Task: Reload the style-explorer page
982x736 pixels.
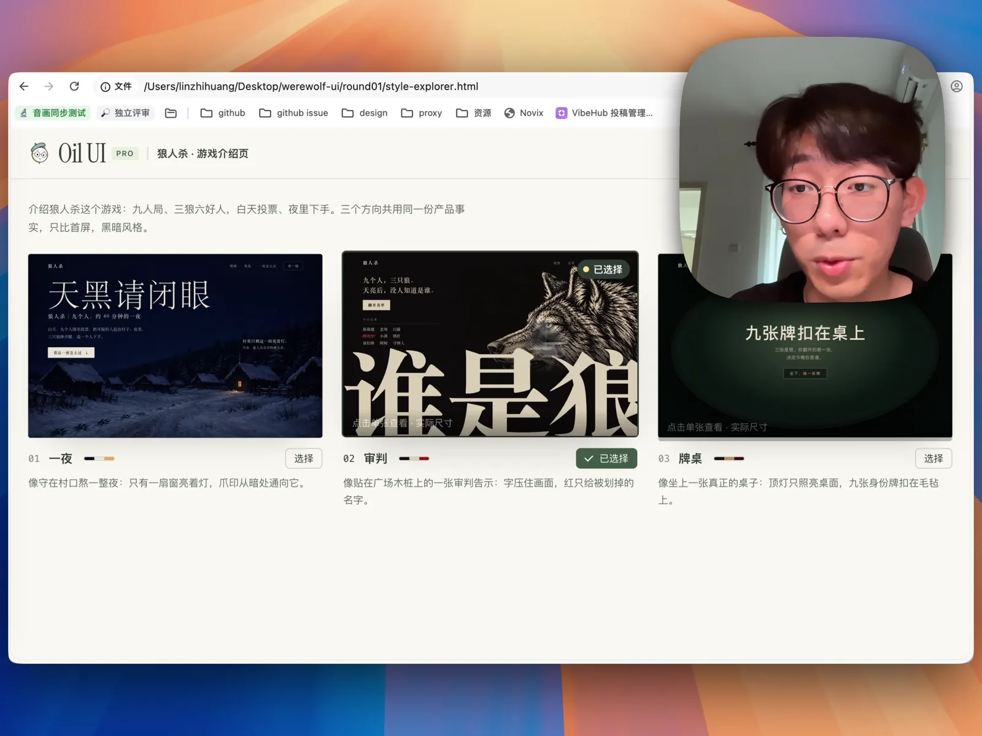Action: pos(74,86)
